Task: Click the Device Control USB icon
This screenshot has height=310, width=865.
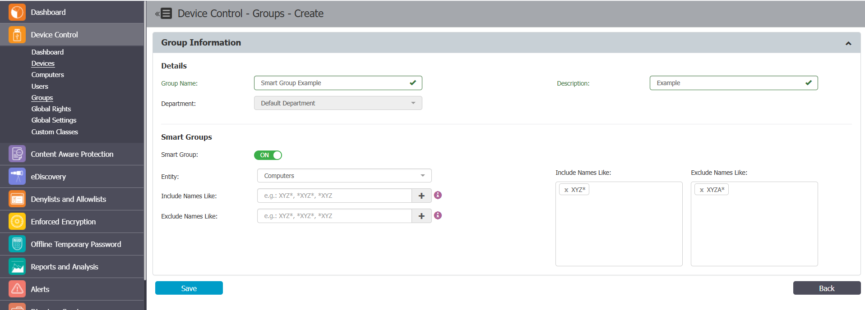Action: click(x=17, y=35)
